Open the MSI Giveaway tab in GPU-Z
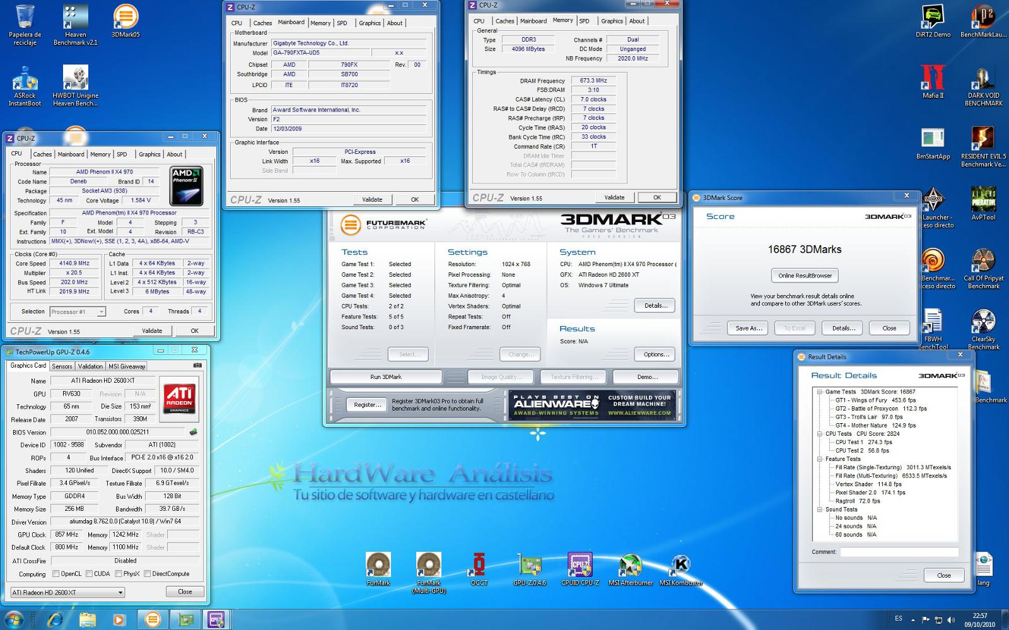Image resolution: width=1009 pixels, height=630 pixels. pyautogui.click(x=127, y=366)
